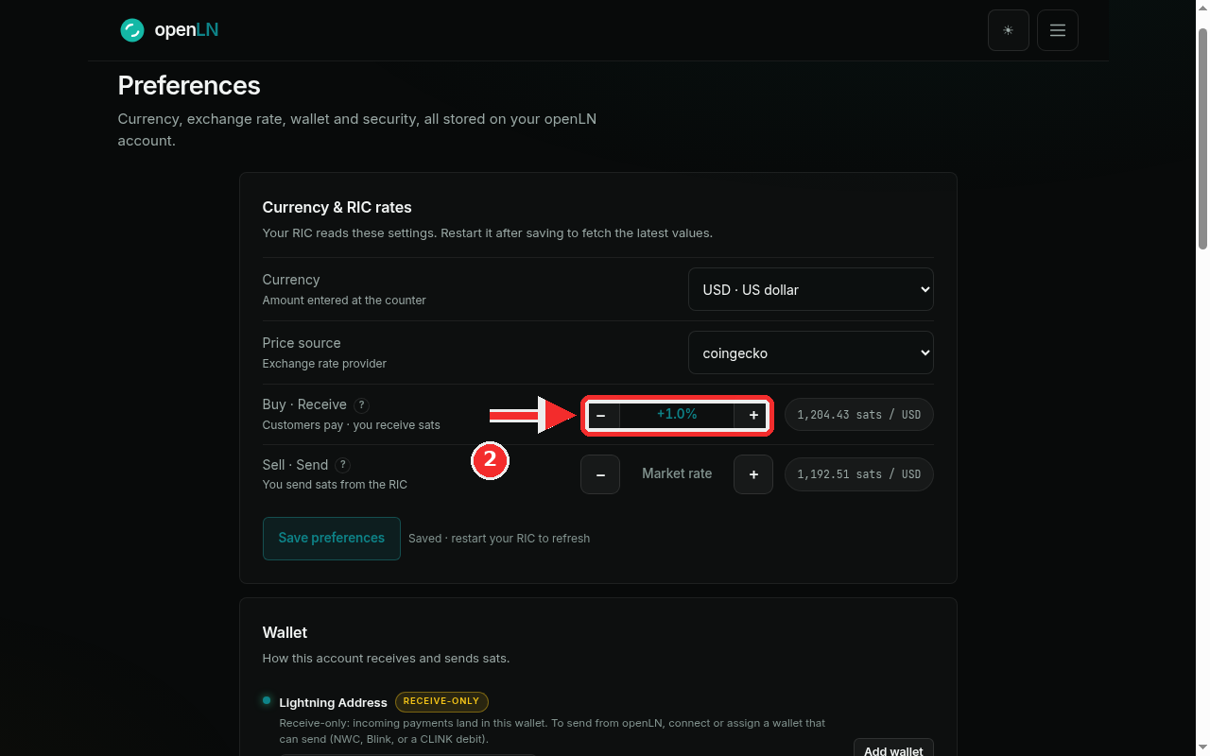Image resolution: width=1210 pixels, height=756 pixels.
Task: Click the +1.0% rate value
Action: (677, 414)
